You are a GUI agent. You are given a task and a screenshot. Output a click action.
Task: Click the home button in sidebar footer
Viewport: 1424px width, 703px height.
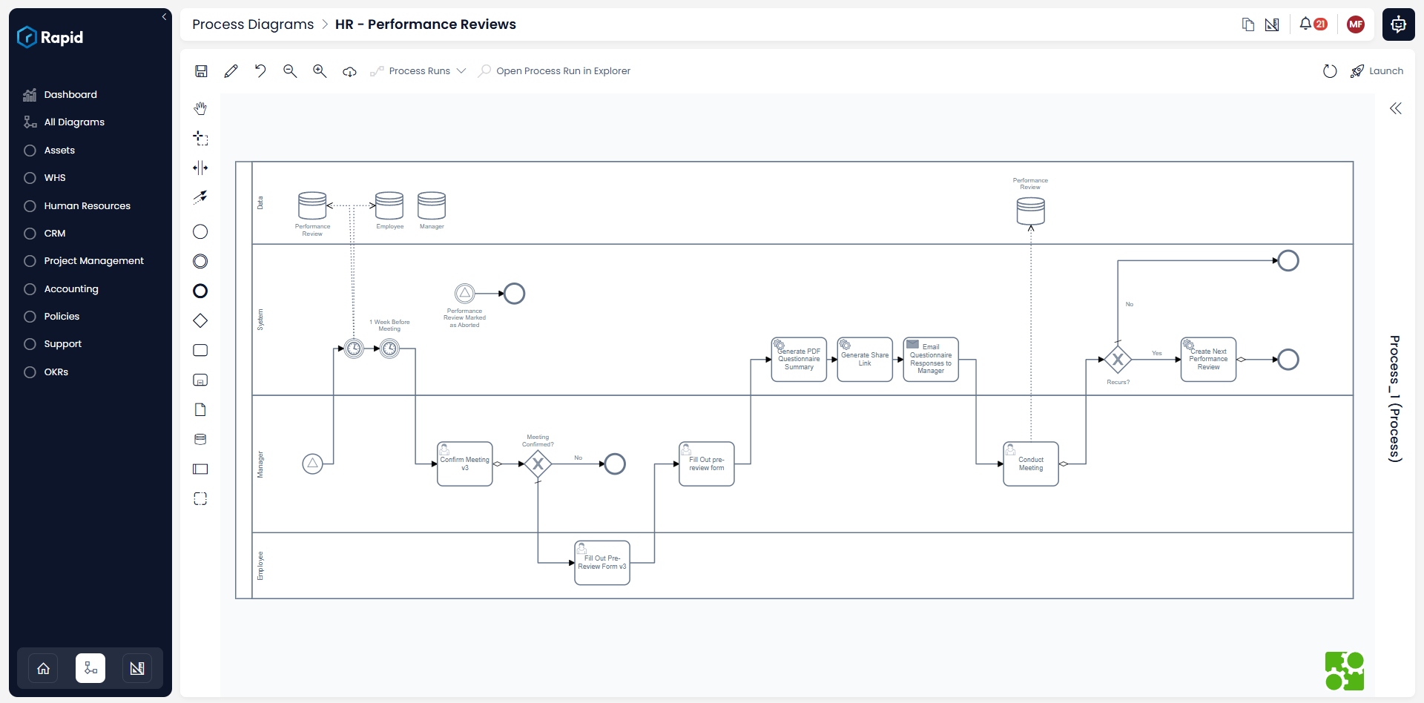43,668
